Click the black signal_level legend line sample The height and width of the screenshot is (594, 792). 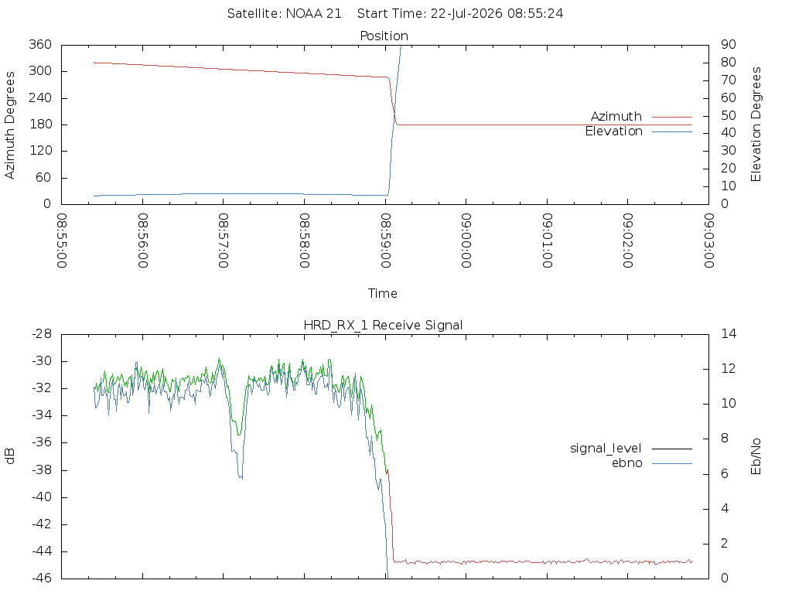[672, 449]
